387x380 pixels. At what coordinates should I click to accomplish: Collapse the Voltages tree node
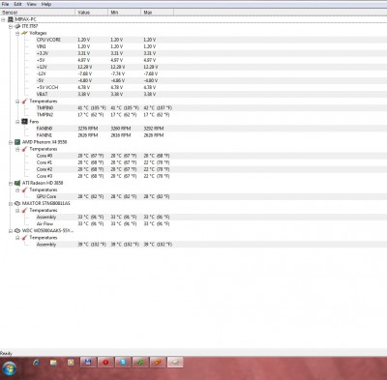point(17,34)
